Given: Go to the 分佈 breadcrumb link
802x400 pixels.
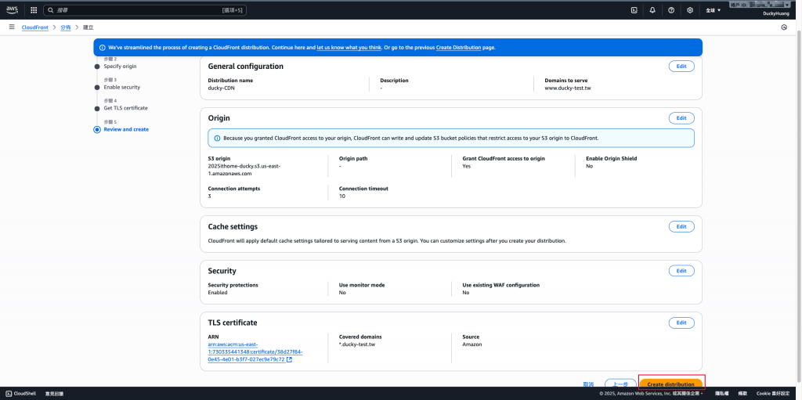Looking at the screenshot, I should click(x=66, y=27).
